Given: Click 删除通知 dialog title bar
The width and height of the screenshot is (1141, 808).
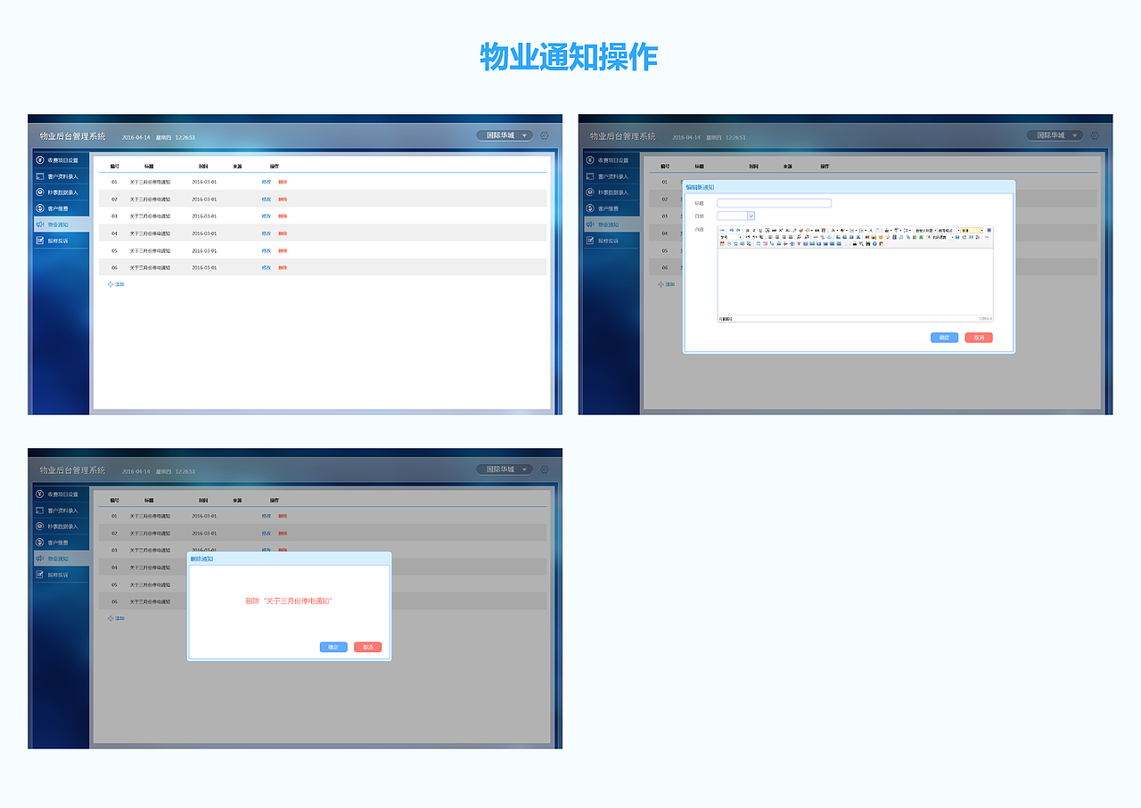Looking at the screenshot, I should (x=289, y=559).
